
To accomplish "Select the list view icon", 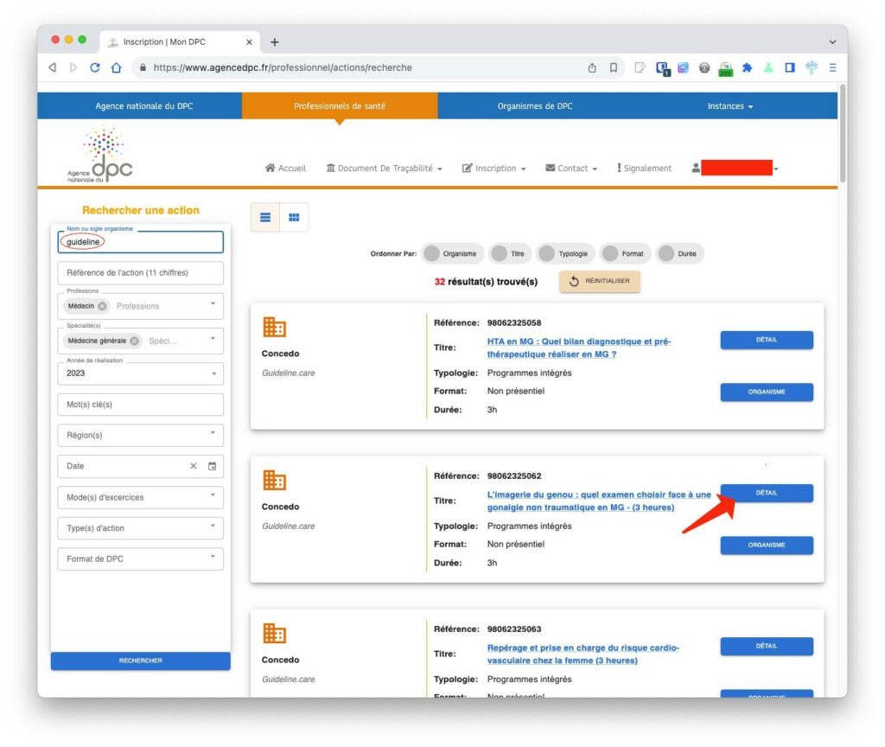I will [x=264, y=217].
